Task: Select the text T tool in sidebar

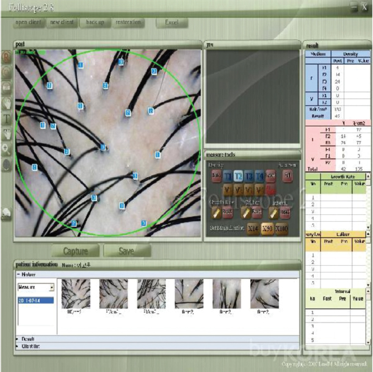Action: (x=7, y=118)
